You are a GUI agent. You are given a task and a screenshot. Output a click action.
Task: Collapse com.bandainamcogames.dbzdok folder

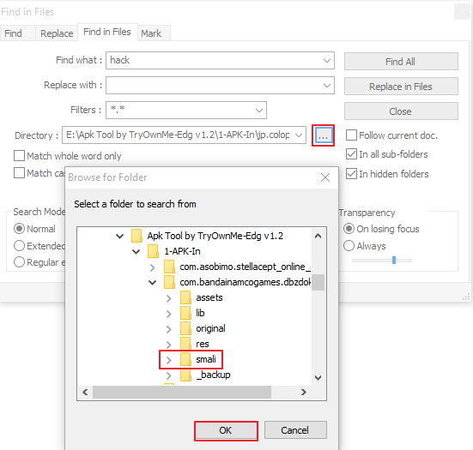tap(152, 282)
